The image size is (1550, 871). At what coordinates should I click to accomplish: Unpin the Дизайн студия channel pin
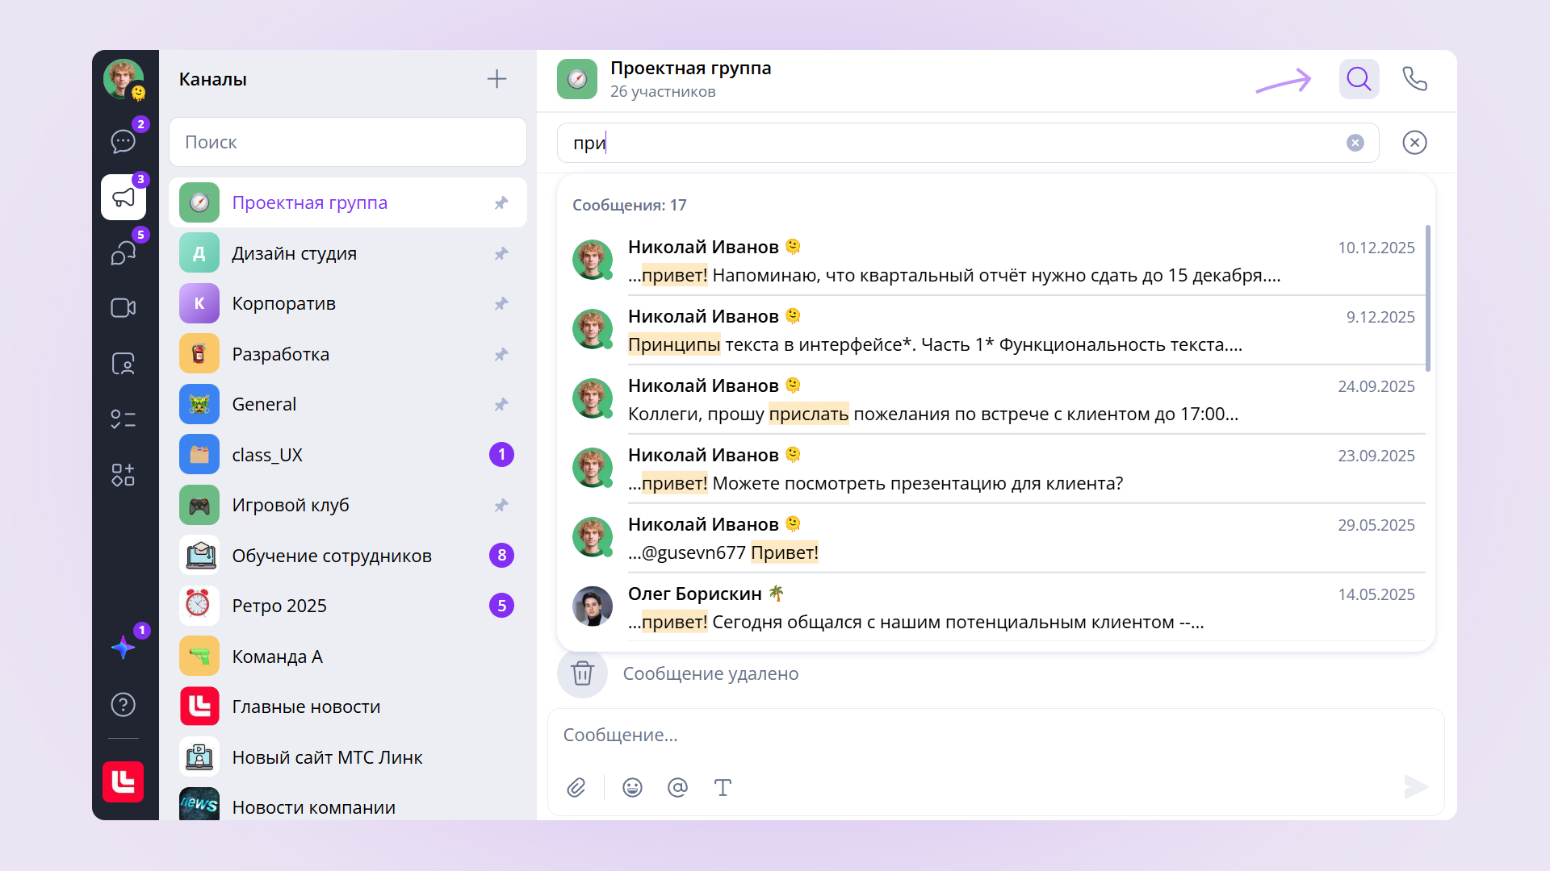coord(501,253)
